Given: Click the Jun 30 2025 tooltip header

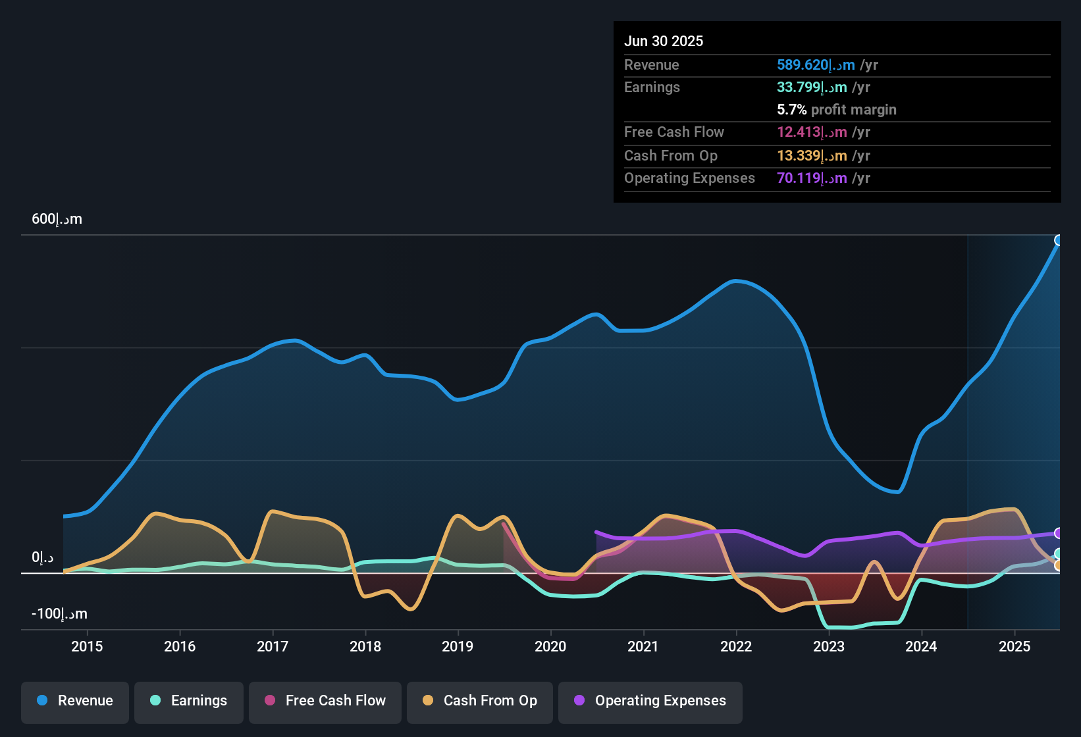Looking at the screenshot, I should 664,41.
